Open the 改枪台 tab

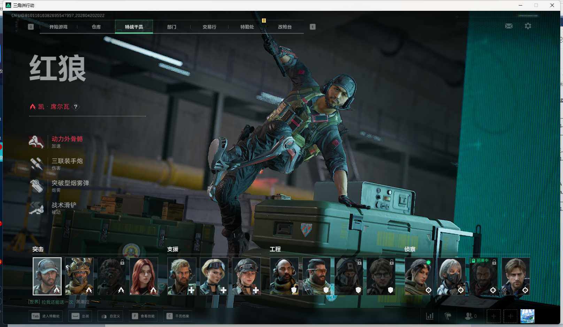[285, 27]
